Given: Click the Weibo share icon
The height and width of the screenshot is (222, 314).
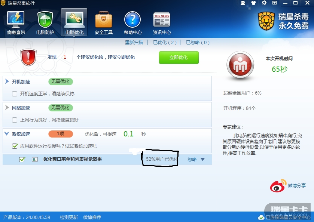Looking at the screenshot, I should coord(278,186).
